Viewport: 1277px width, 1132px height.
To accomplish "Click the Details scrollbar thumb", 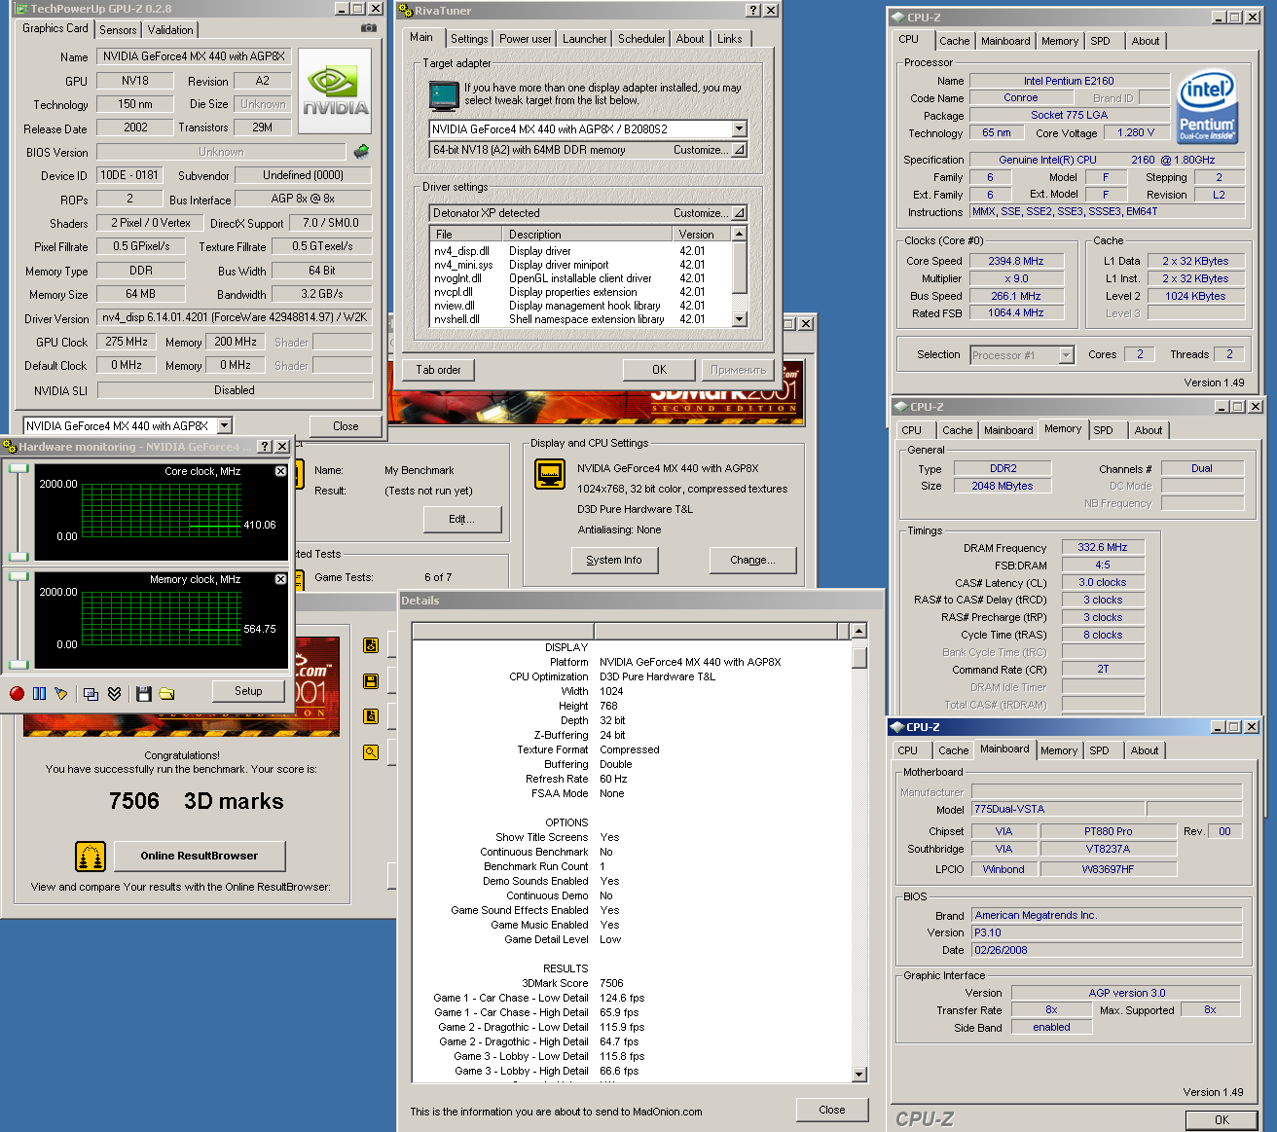I will pyautogui.click(x=858, y=658).
